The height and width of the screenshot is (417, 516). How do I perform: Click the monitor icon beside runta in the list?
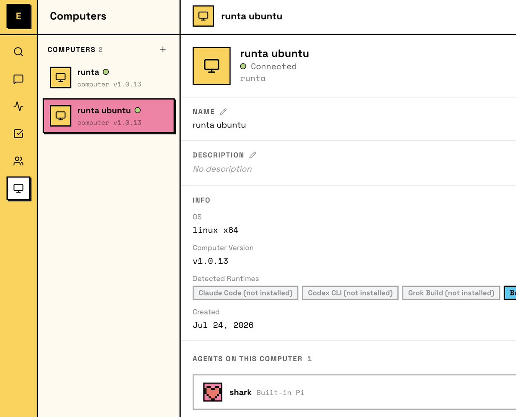61,77
